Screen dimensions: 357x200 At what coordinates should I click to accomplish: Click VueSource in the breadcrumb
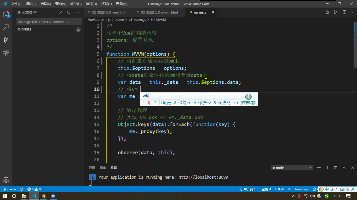click(x=96, y=20)
